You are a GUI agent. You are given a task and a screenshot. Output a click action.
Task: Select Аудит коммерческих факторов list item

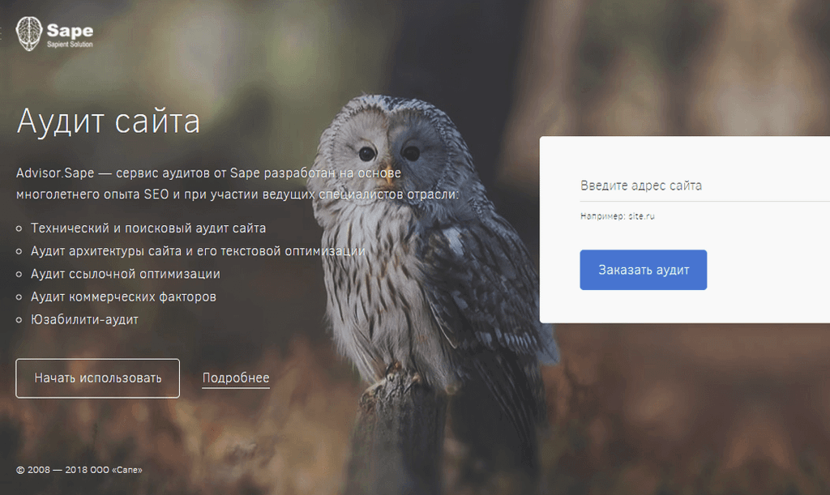click(x=123, y=297)
